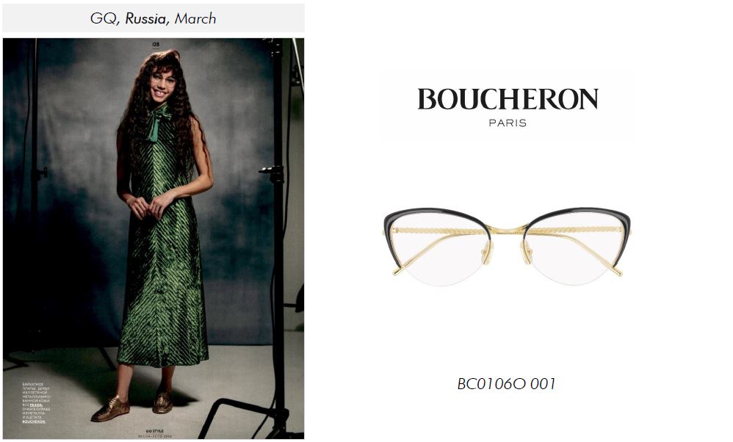Screen dimensions: 733x442
Task: Click the left nose pad of the glasses
Action: pos(488,254)
